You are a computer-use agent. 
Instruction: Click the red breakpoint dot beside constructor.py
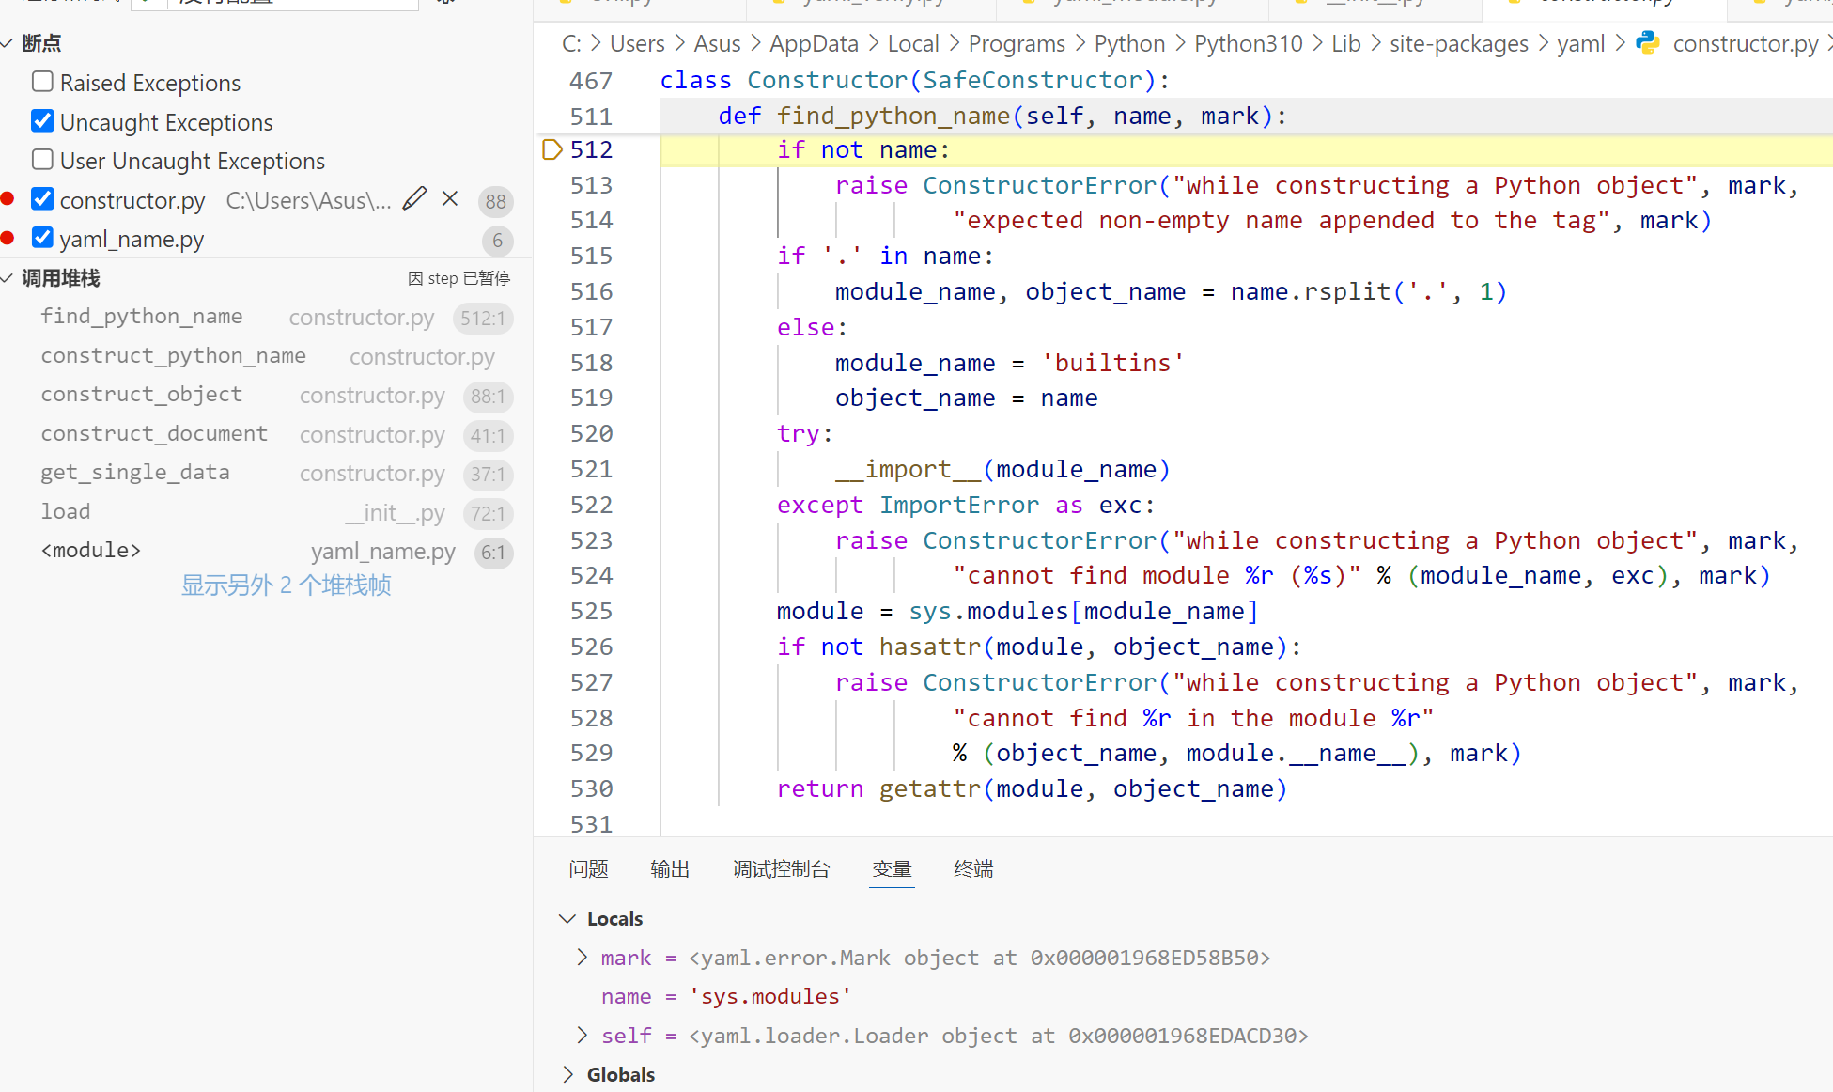click(8, 198)
